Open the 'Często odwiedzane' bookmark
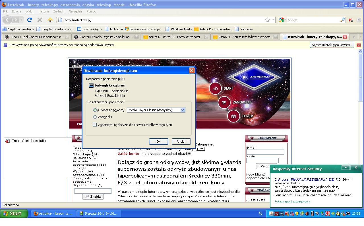Image resolution: width=364 pixels, height=226 pixels. point(18,29)
